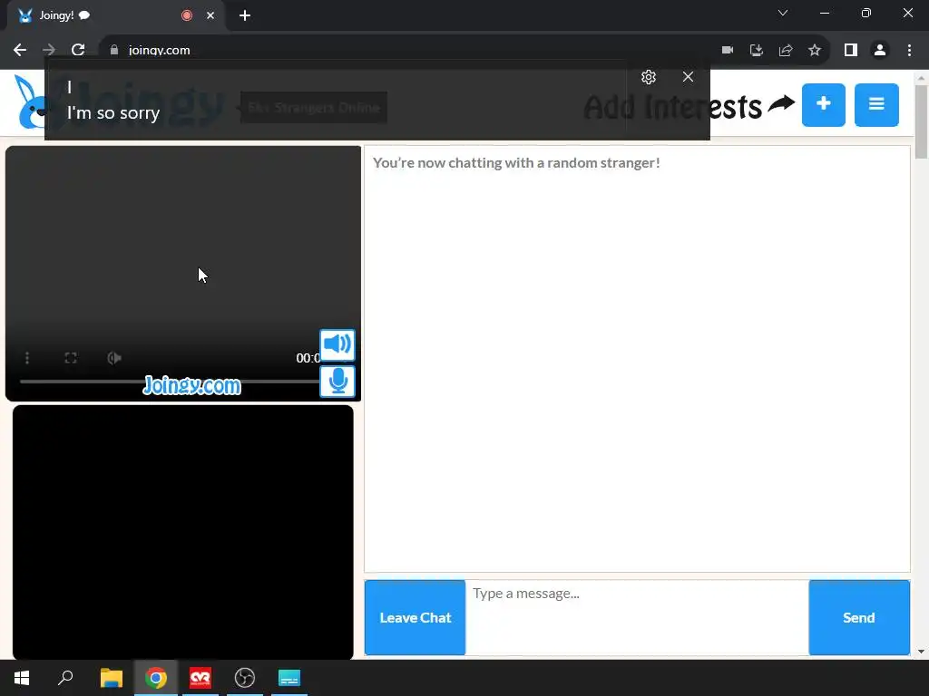This screenshot has height=696, width=929.
Task: Click the page vertical scrollbar
Action: click(x=921, y=122)
